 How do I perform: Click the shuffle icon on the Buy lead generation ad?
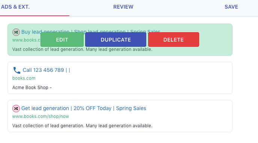pyautogui.click(x=16, y=32)
